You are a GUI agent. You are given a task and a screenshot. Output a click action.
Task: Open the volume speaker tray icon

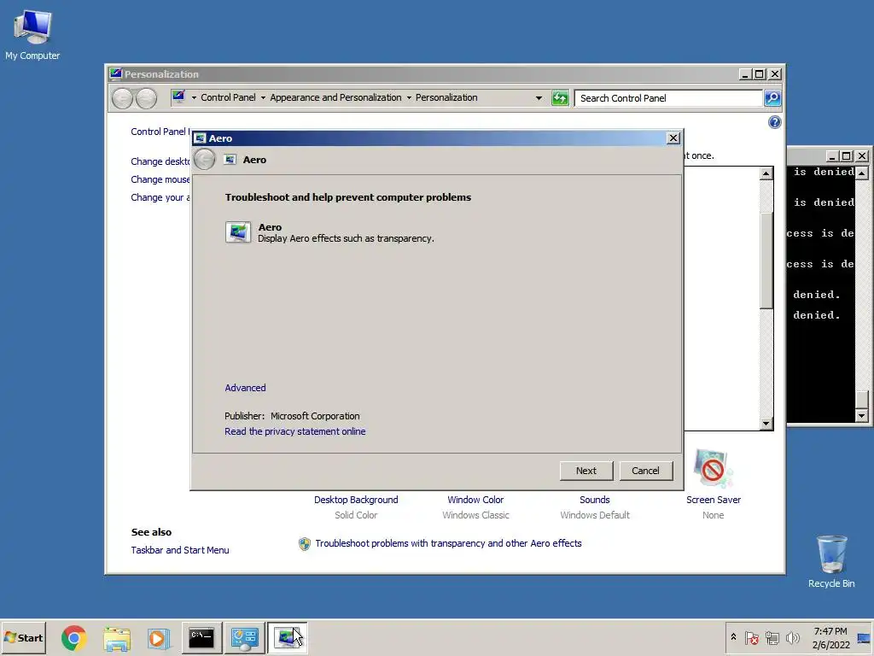[x=792, y=637]
